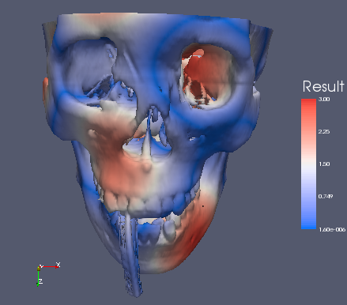This screenshot has height=305, width=347.
Task: Click the '2.25' legend tick label
Action: [324, 132]
